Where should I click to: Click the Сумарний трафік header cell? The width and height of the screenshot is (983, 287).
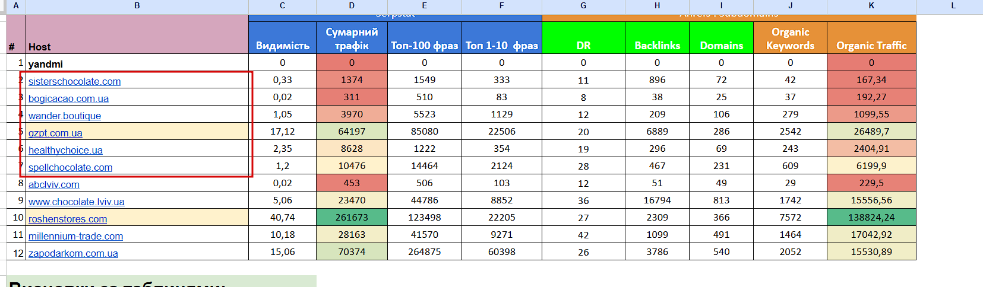[x=352, y=37]
